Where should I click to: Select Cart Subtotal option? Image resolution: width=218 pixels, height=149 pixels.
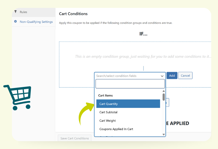(x=128, y=112)
